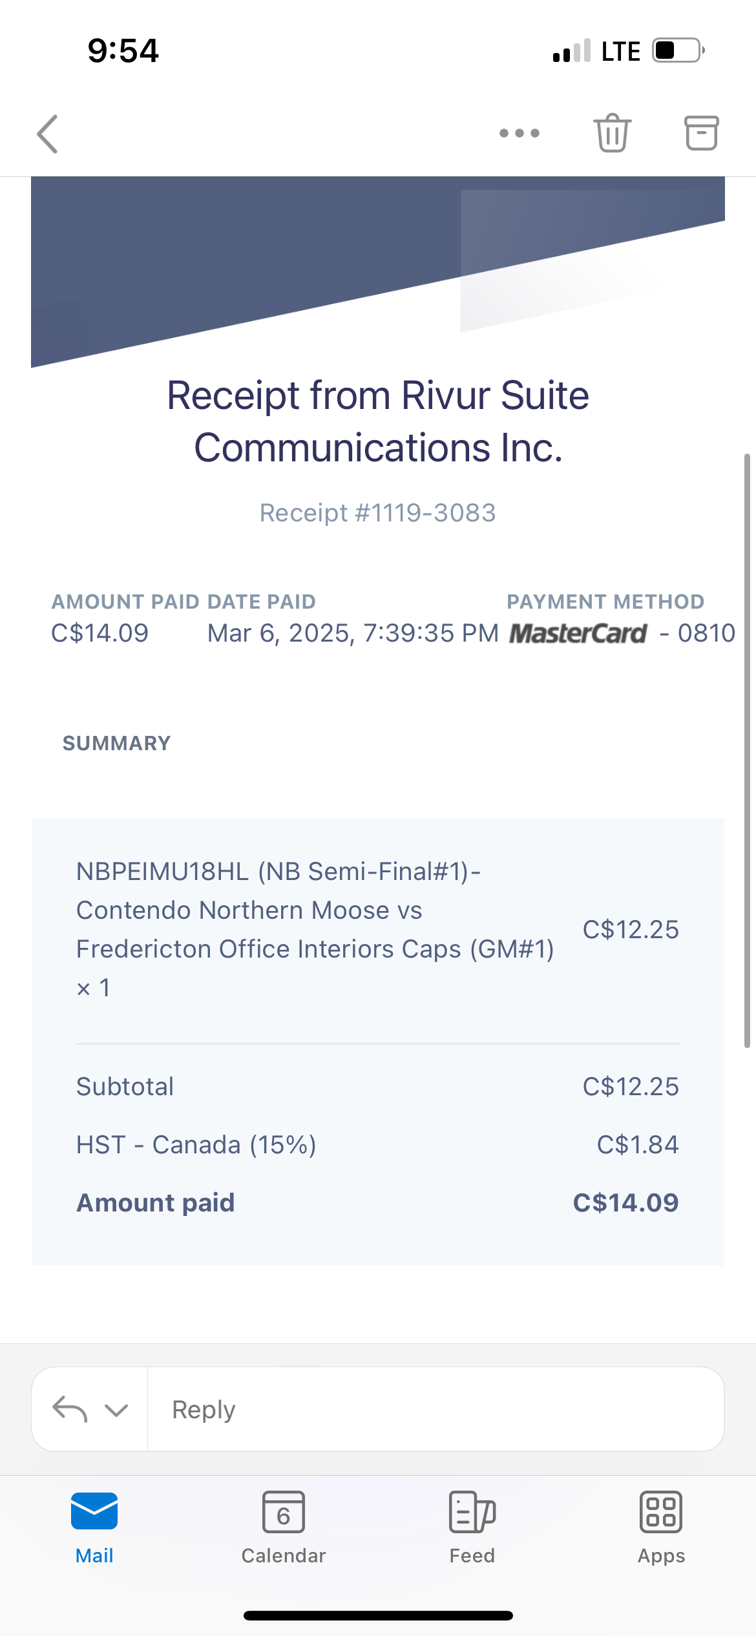Tap the home indicator bar
Screen dimensions: 756x1636
[378, 1615]
